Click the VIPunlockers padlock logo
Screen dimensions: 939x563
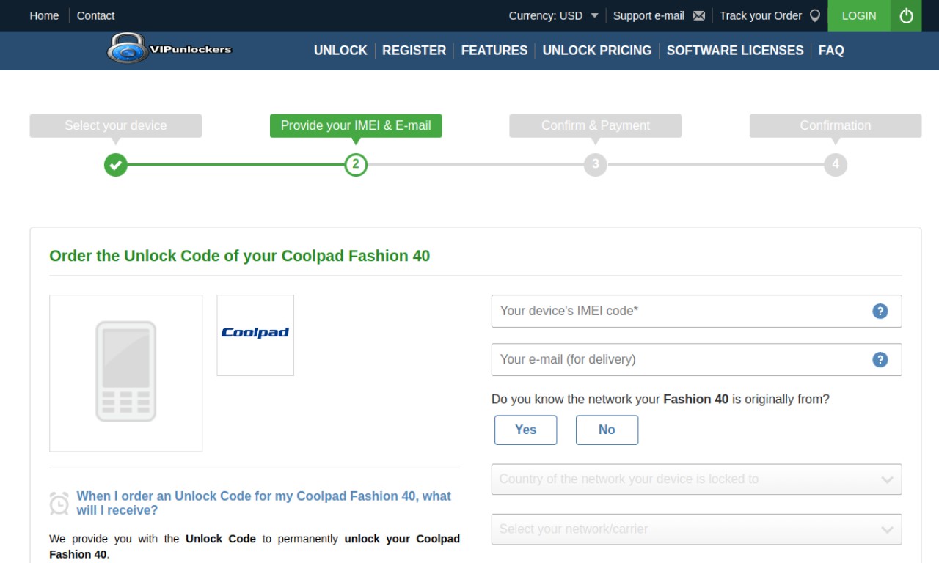click(x=169, y=48)
